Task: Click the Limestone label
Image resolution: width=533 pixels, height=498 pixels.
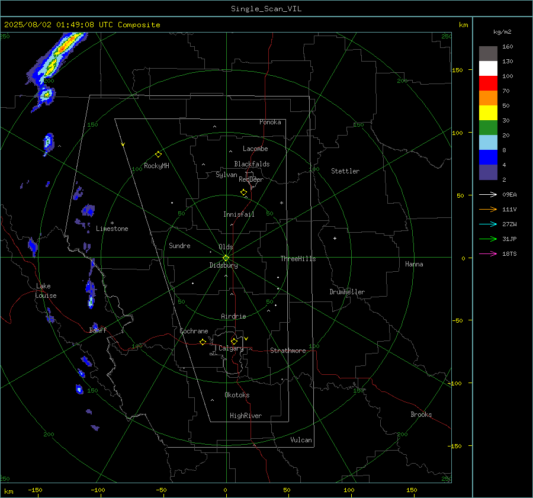Action: tap(112, 229)
